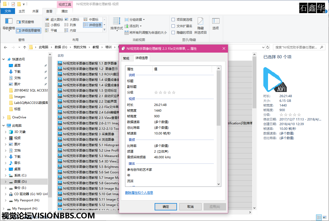Open the quick access toolbar customize arrow
Viewport: 329px width, 221px height.
(x=24, y=4)
